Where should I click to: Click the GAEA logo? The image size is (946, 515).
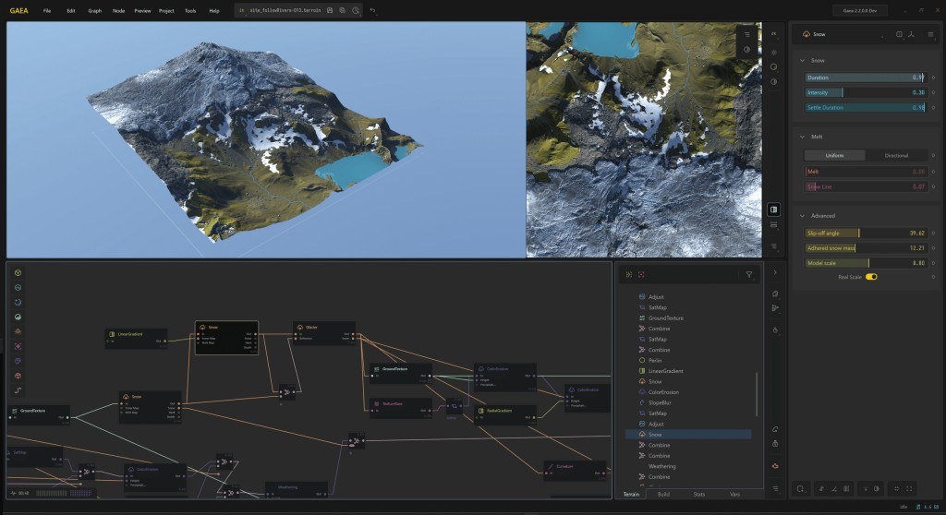click(18, 11)
